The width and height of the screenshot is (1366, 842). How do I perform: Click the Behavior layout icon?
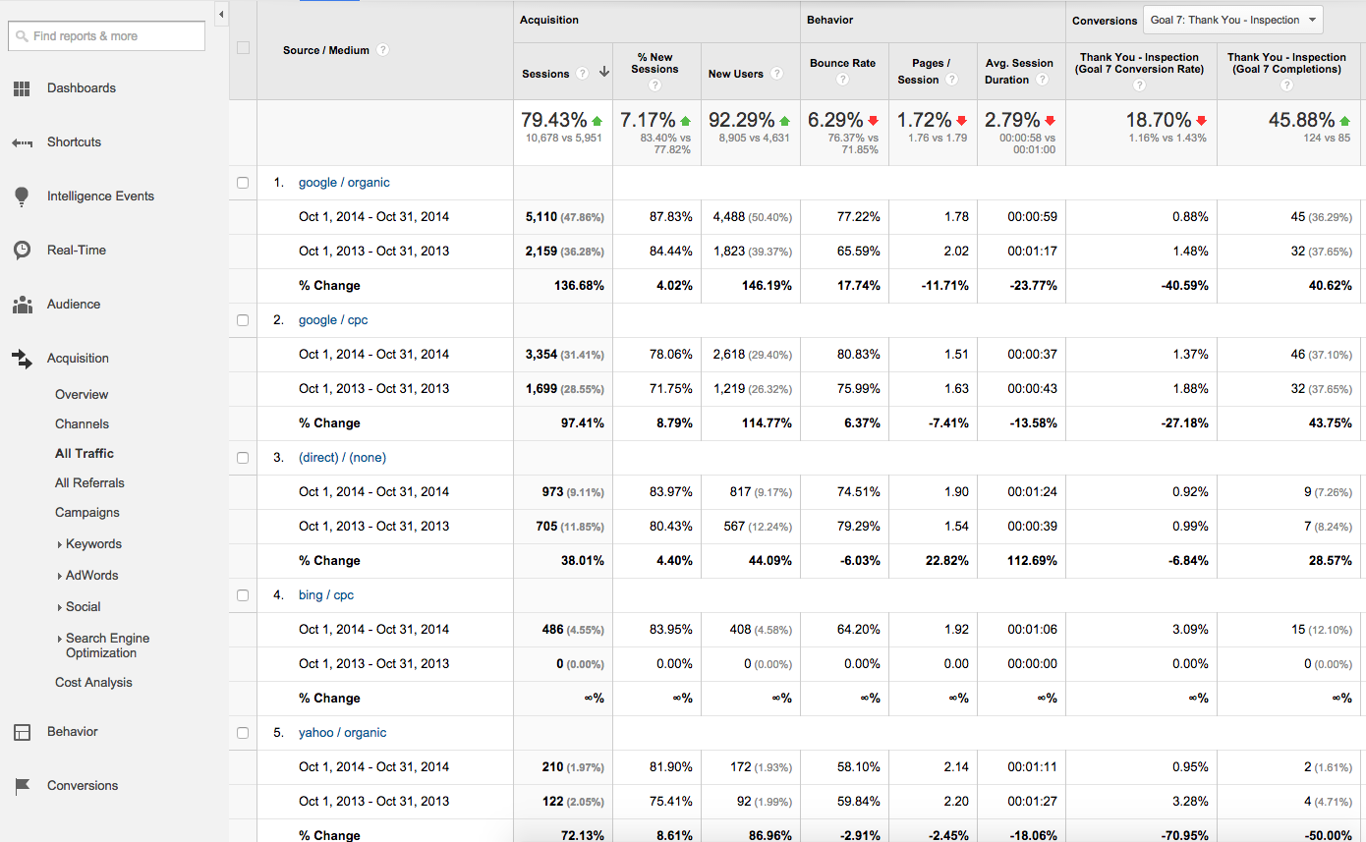22,732
